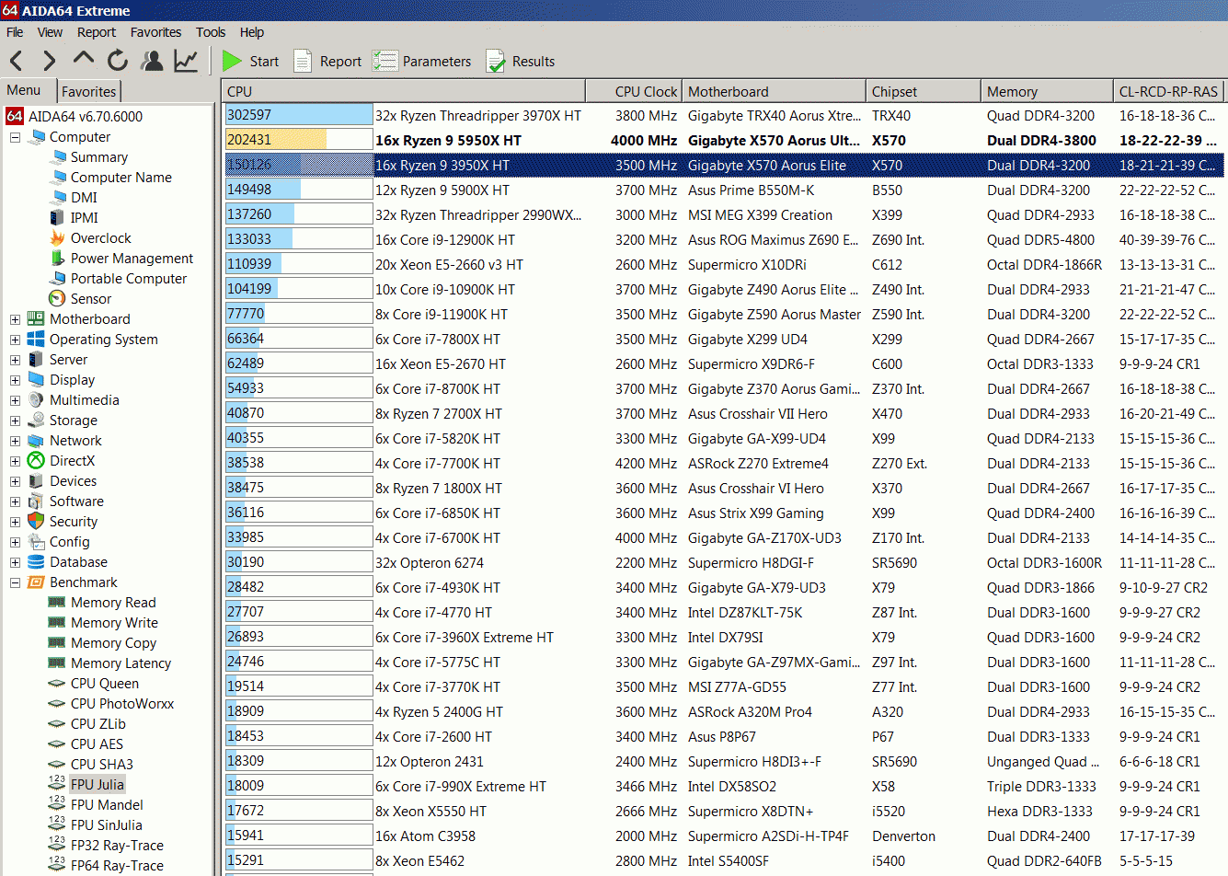Select the DirectX icon in the tree
Screen dimensions: 1228x876
point(36,461)
